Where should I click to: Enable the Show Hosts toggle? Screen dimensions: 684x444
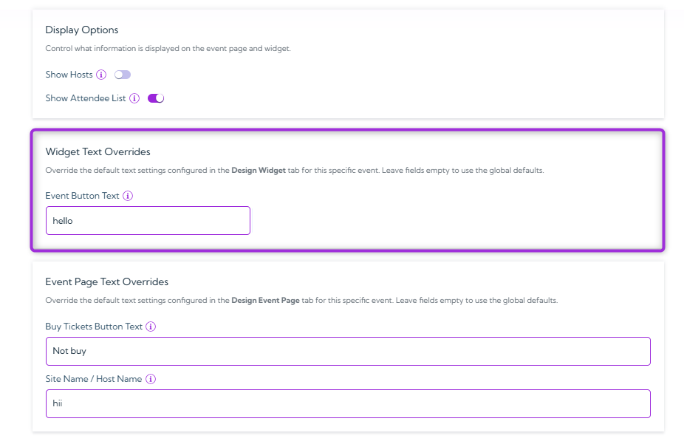(122, 75)
